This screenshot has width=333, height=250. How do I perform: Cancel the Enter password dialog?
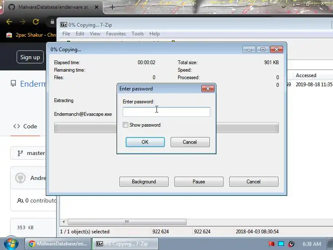click(x=190, y=142)
